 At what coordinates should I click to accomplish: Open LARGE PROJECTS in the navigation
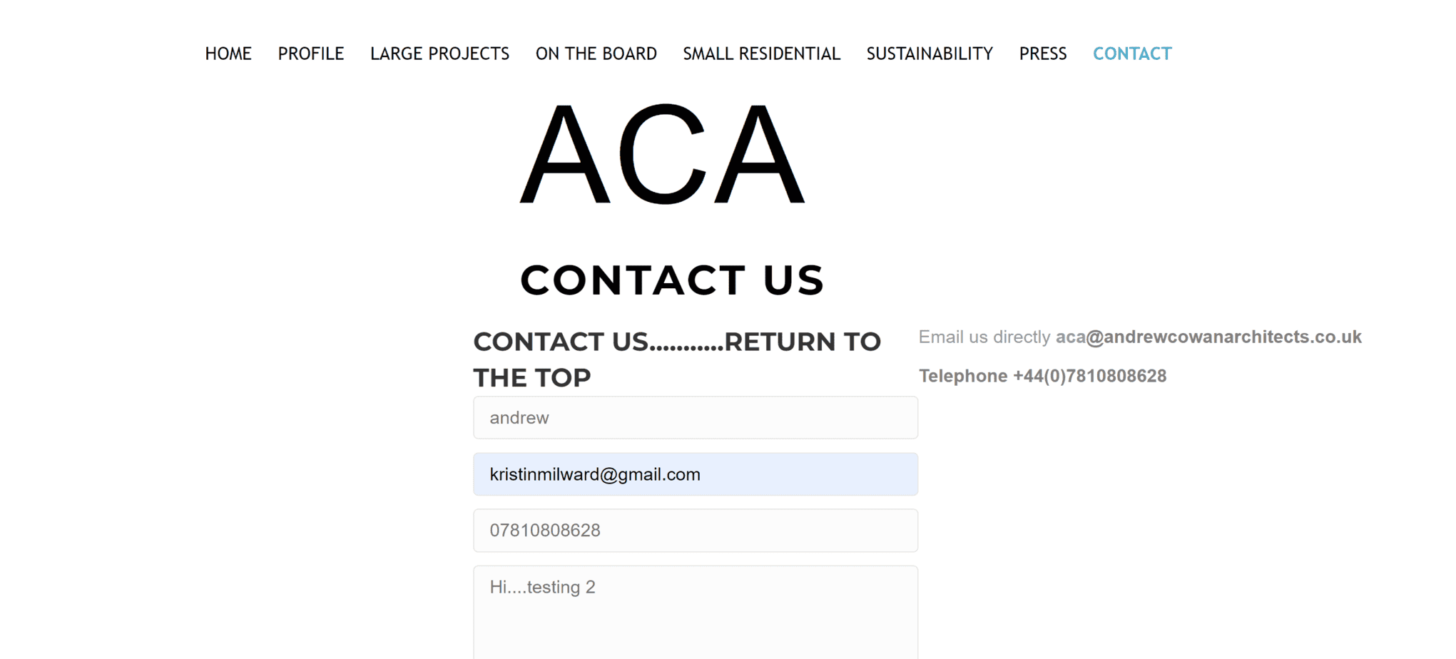[439, 54]
